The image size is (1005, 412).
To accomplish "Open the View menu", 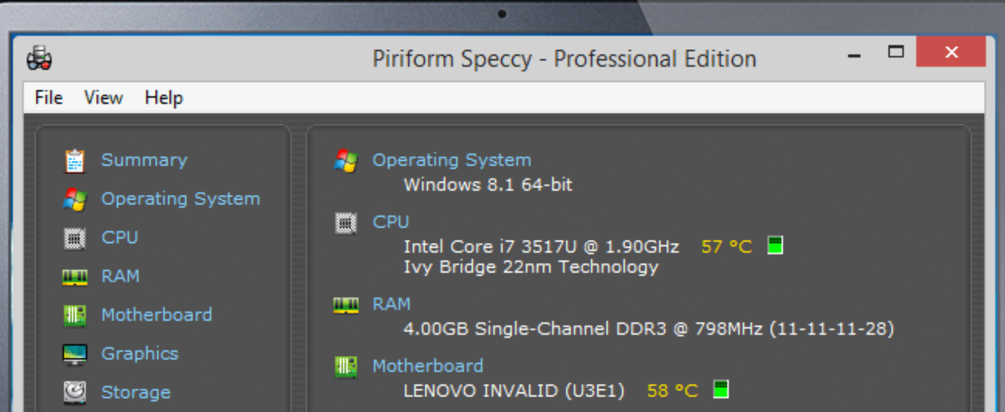I will point(103,98).
